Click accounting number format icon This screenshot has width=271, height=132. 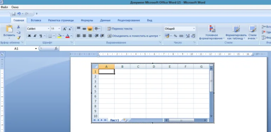pyautogui.click(x=167, y=36)
